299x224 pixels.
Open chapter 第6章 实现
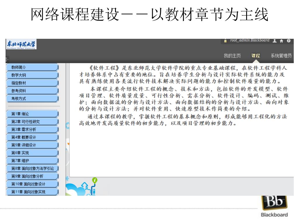[x=32, y=153]
